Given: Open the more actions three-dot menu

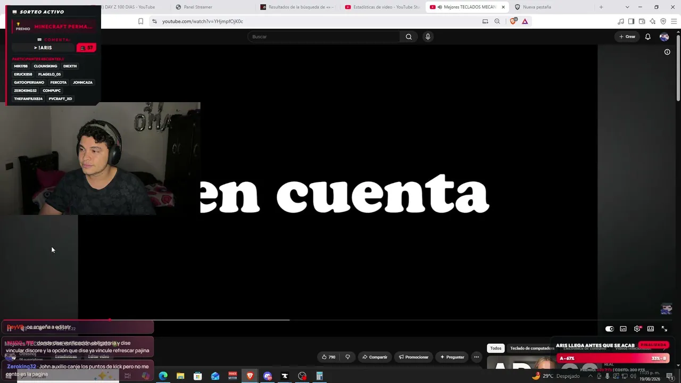Looking at the screenshot, I should click(476, 357).
